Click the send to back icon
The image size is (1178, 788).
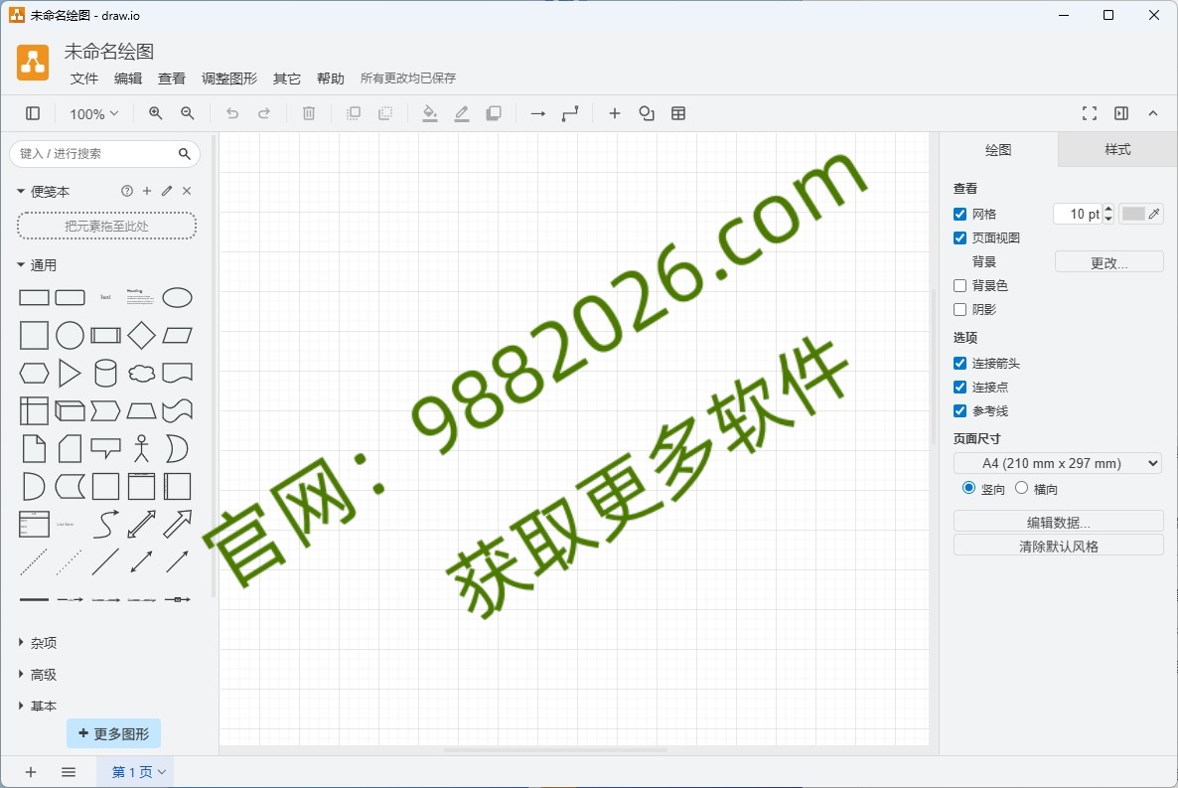[x=385, y=113]
